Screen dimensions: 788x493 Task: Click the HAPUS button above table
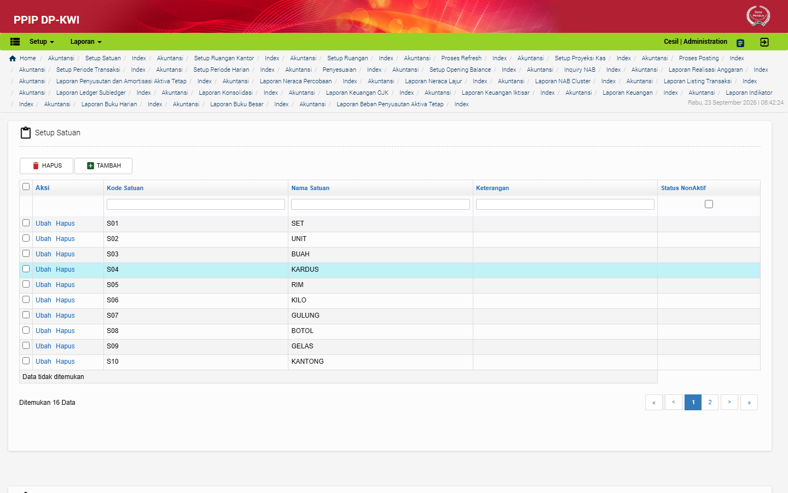click(47, 166)
